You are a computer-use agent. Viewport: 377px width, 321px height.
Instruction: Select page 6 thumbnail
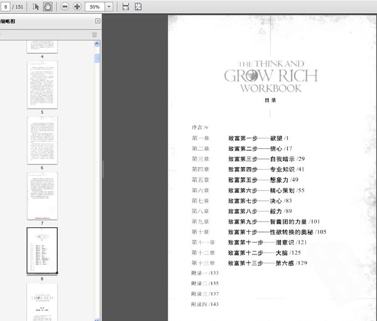click(x=42, y=141)
